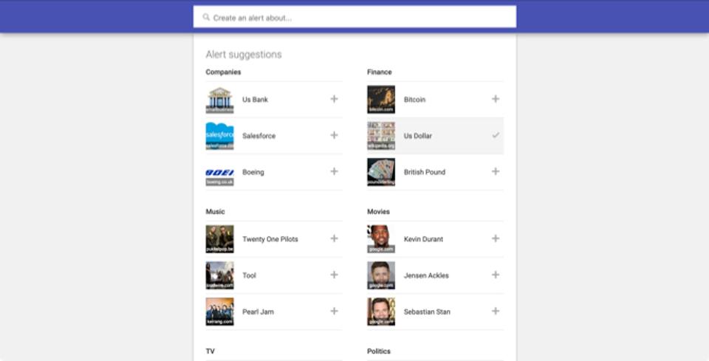The image size is (709, 361).
Task: Open the Pearl Jam thumbnail
Action: 220,312
